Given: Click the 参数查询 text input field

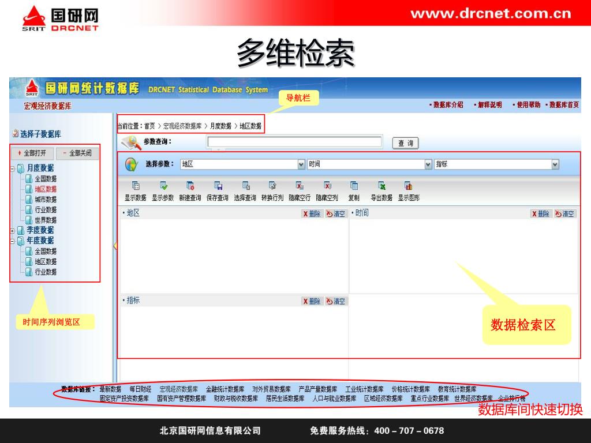Looking at the screenshot, I should click(294, 142).
